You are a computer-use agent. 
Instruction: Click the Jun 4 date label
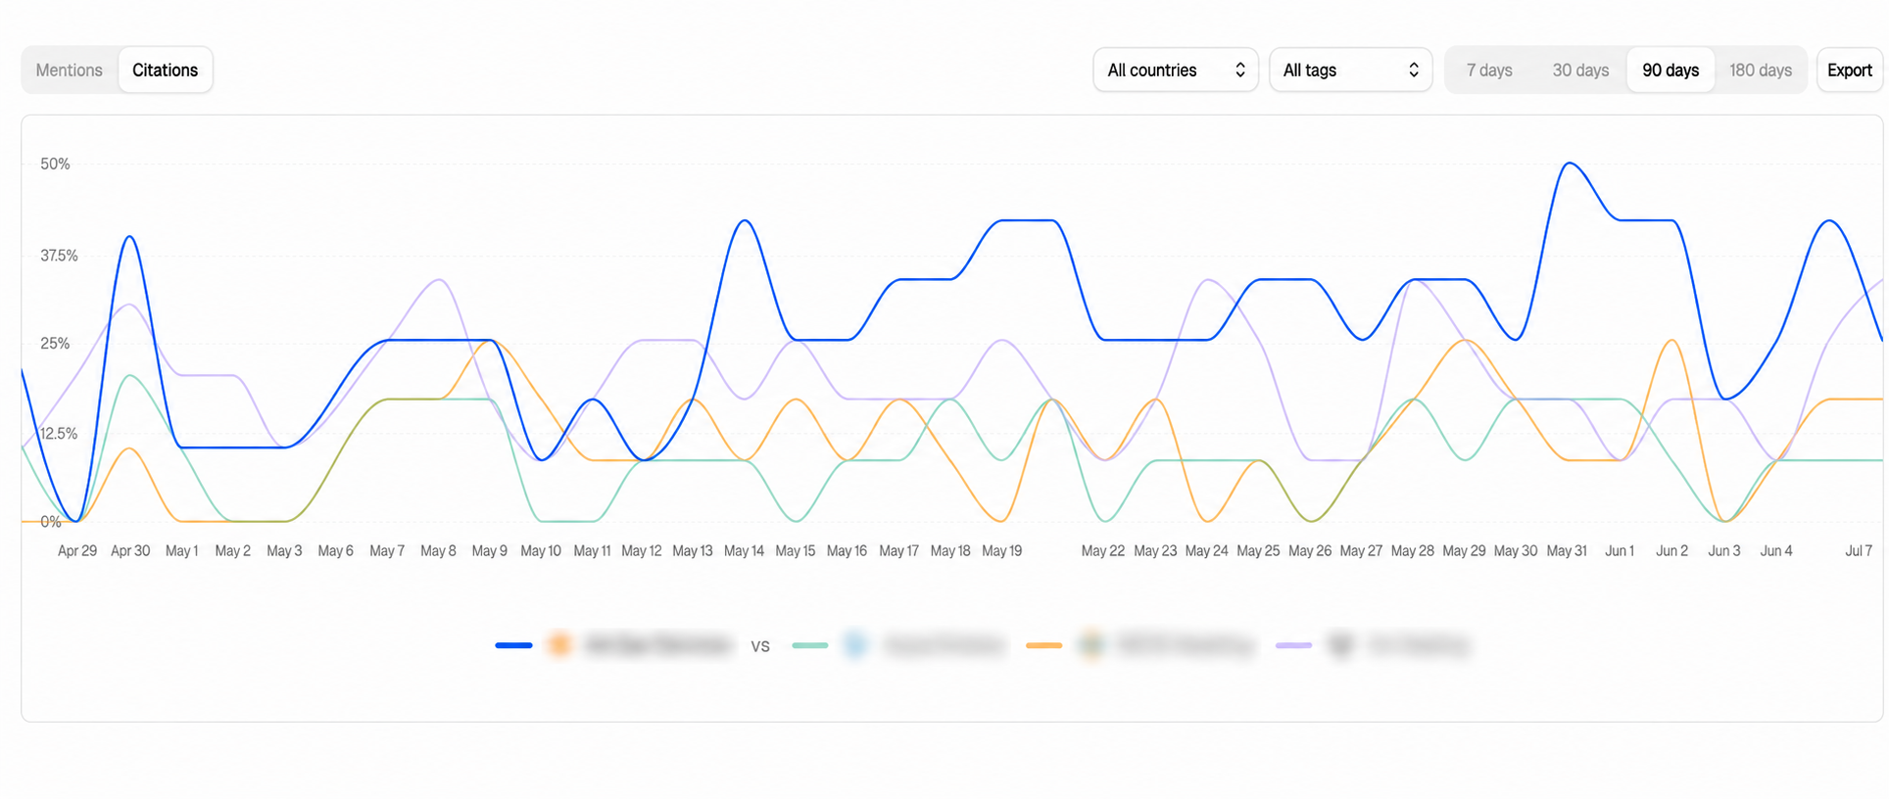click(1776, 551)
